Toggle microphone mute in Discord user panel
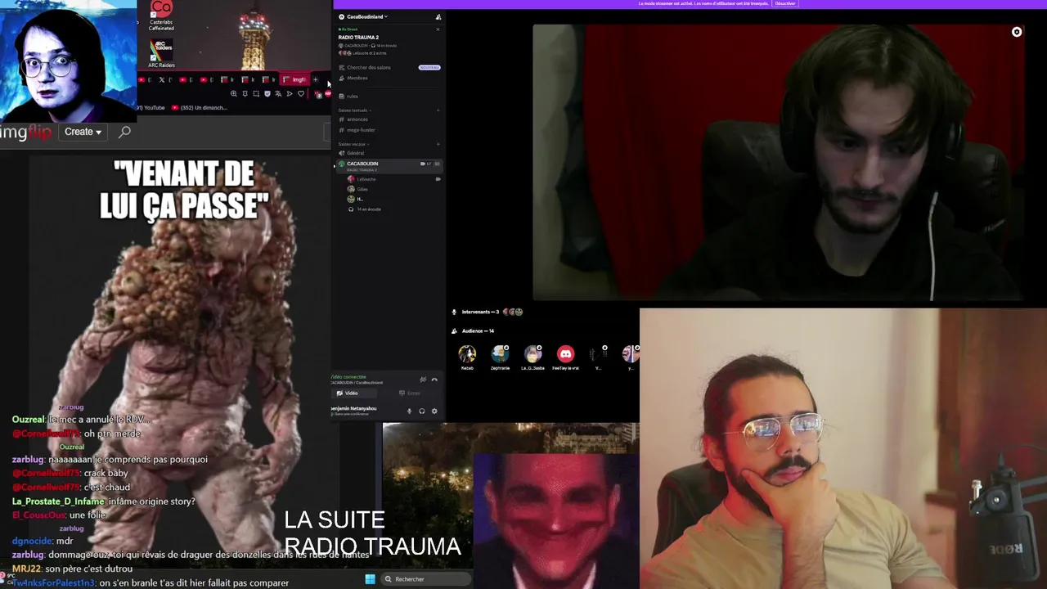 409,411
